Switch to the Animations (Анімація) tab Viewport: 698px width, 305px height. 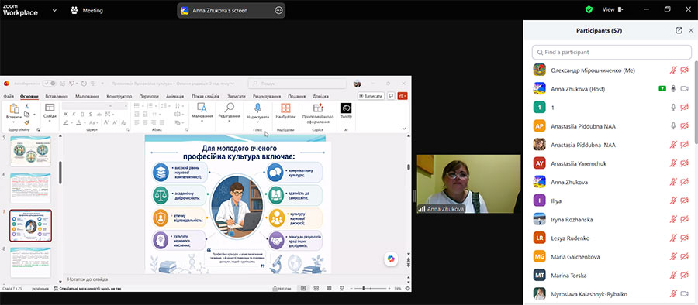coord(175,96)
